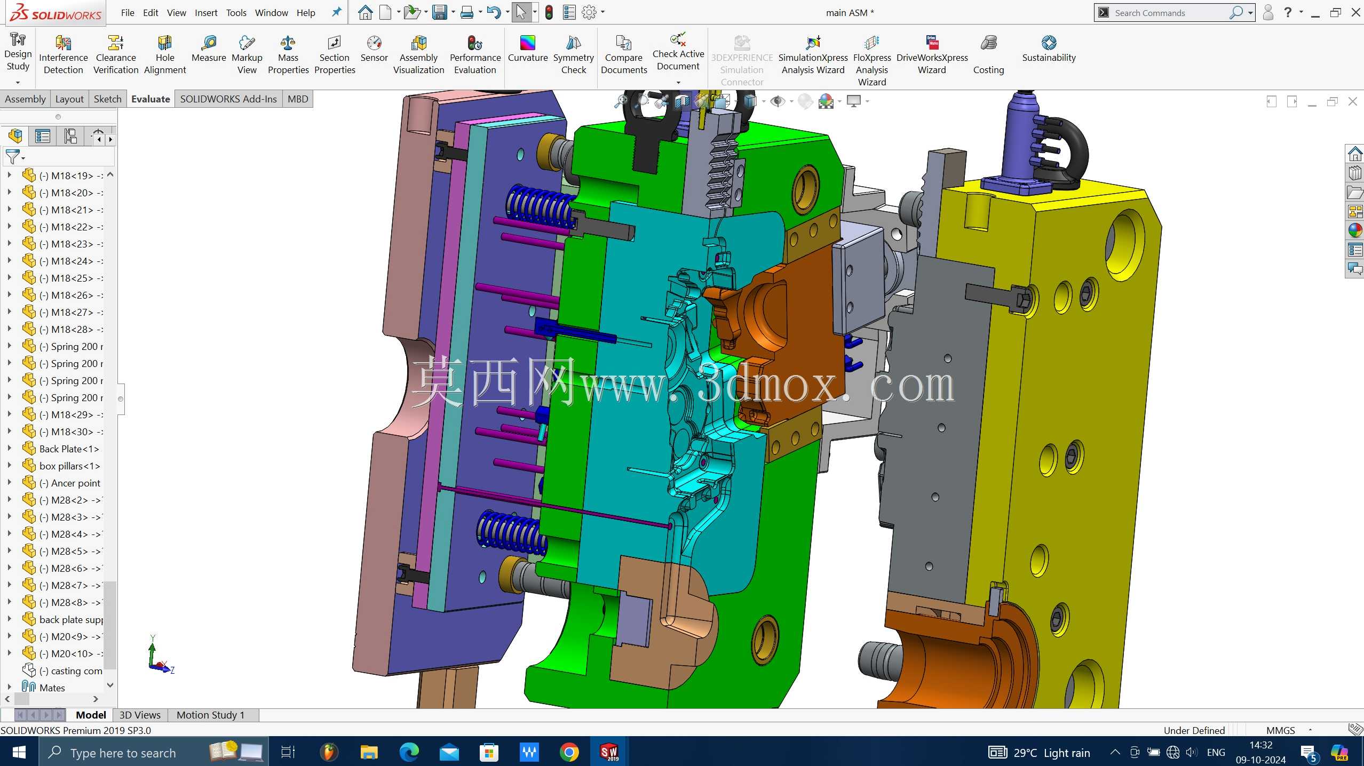This screenshot has width=1364, height=766.
Task: Start SimulationXpress Analysis Wizard
Action: 813,55
